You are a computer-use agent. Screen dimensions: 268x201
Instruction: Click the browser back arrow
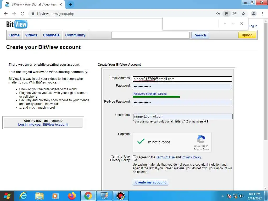[x=6, y=14]
